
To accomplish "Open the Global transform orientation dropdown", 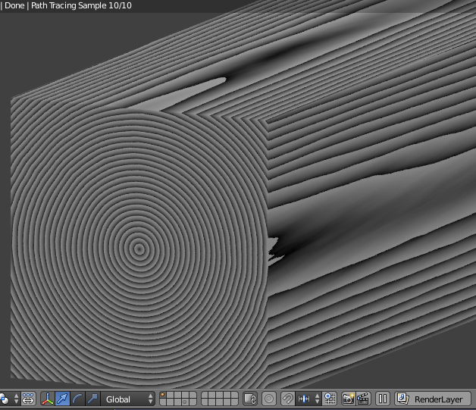I will click(128, 399).
